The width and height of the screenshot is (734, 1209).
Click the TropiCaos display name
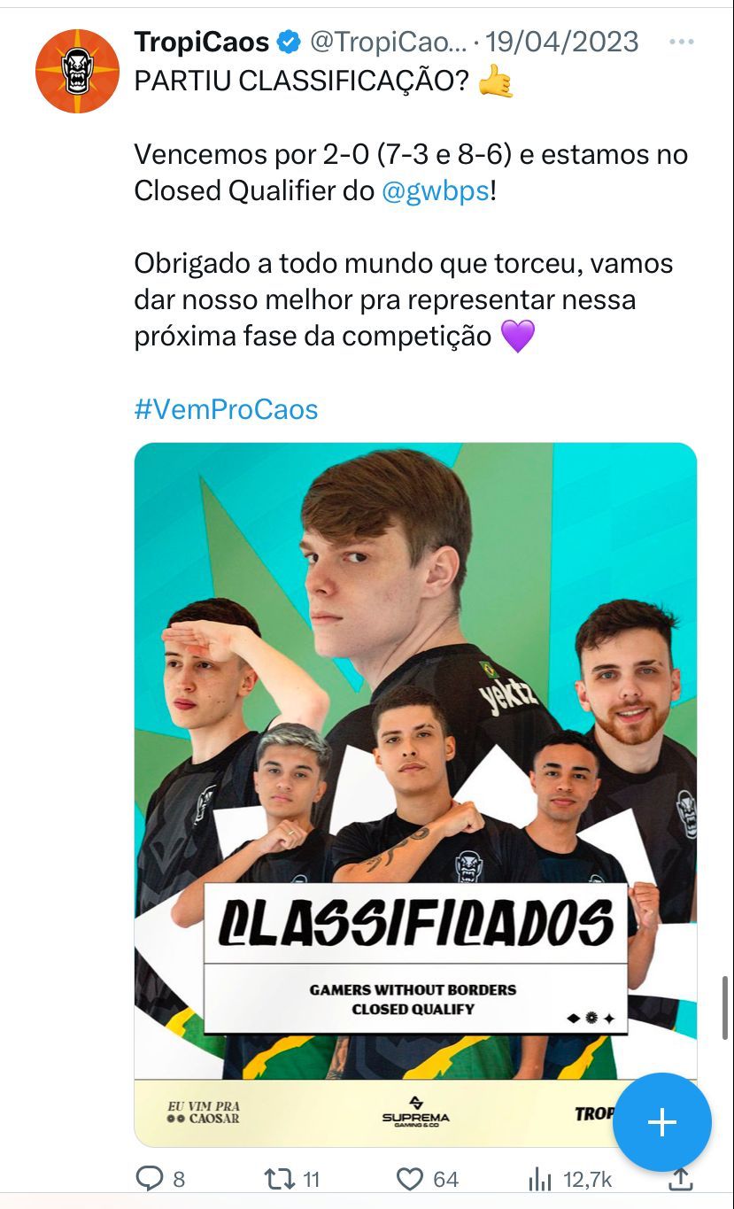tap(202, 42)
